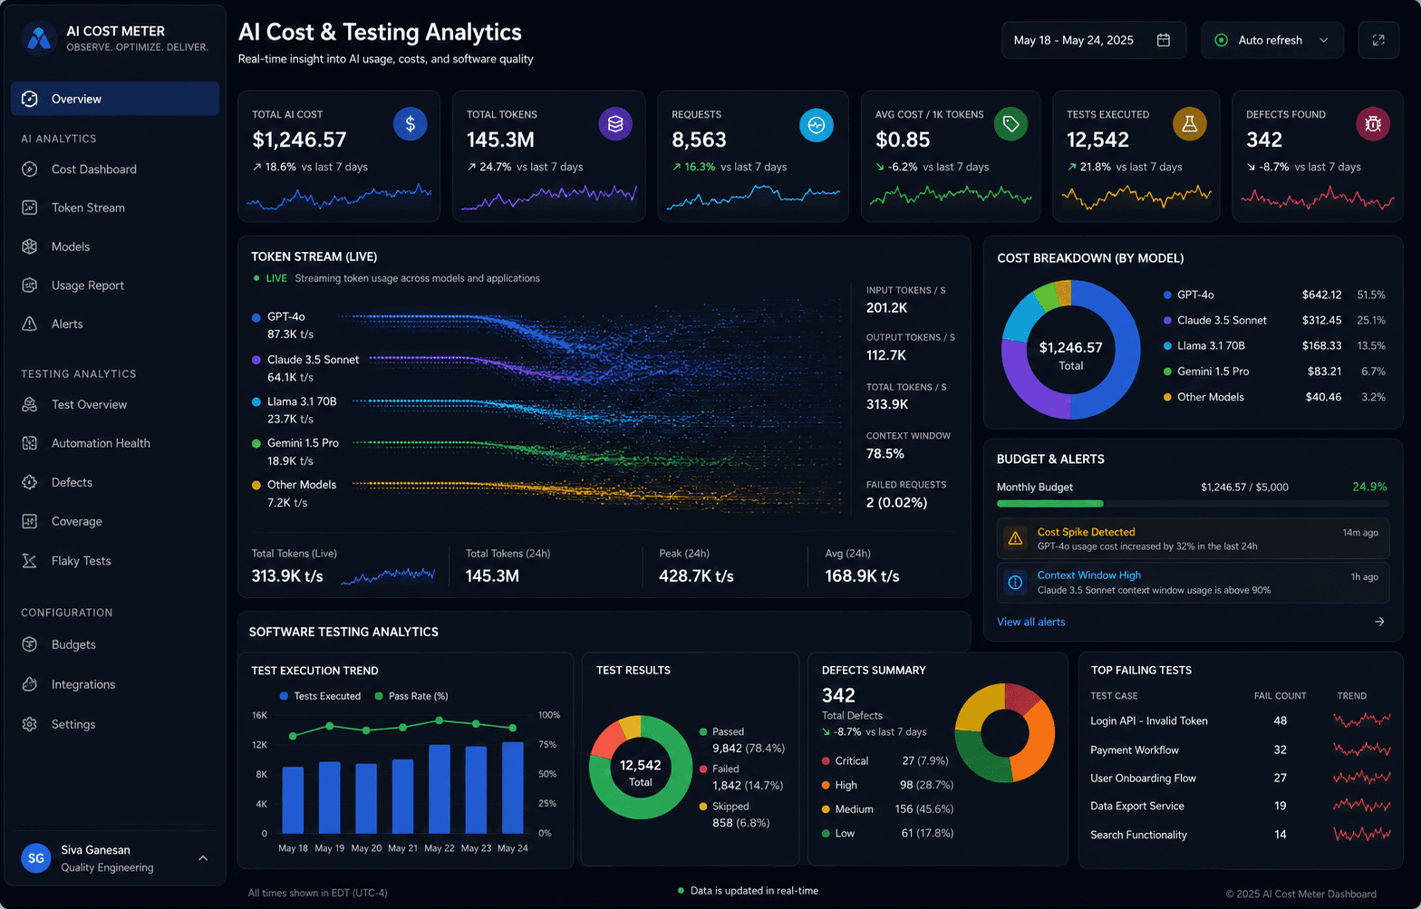This screenshot has height=909, width=1421.
Task: Open the Login API - Invalid Token test
Action: [1148, 720]
